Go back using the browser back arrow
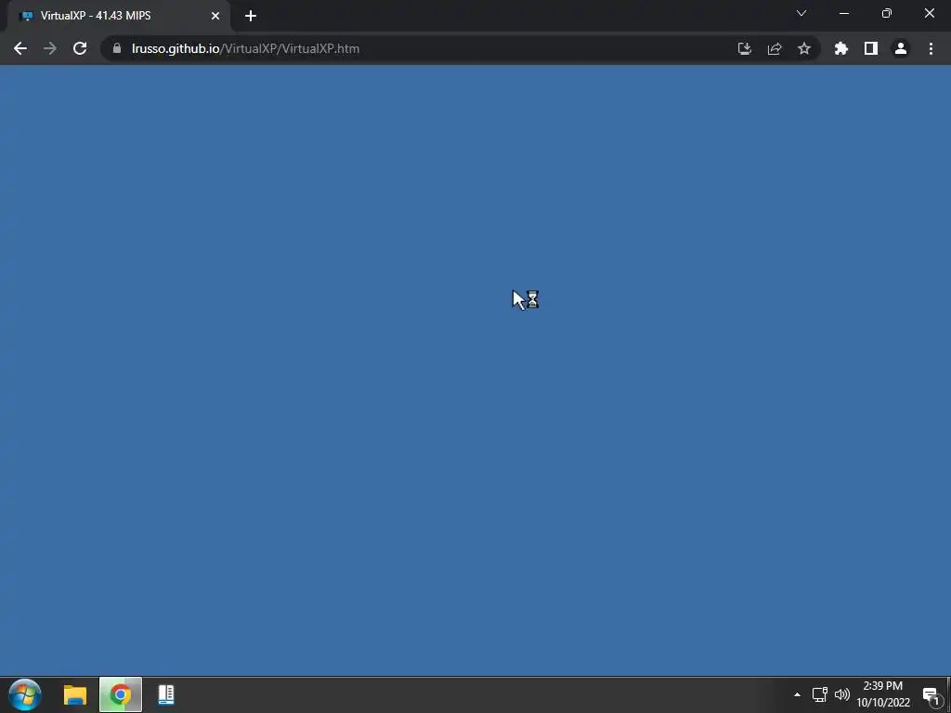 (20, 48)
